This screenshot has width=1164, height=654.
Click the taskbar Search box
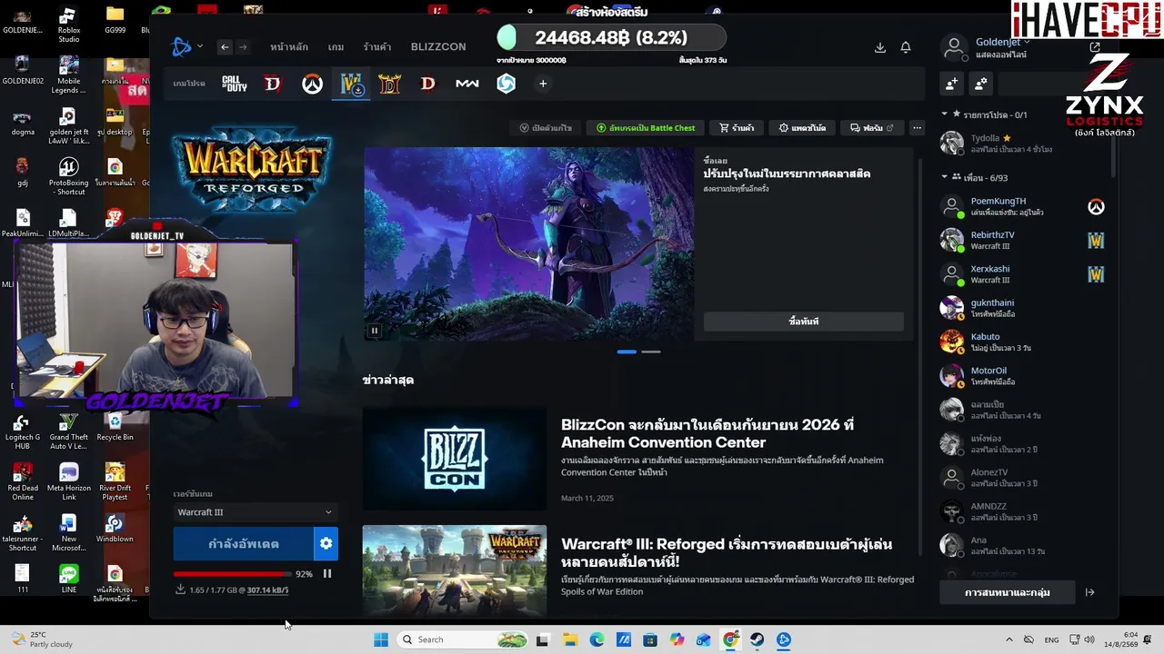point(464,639)
